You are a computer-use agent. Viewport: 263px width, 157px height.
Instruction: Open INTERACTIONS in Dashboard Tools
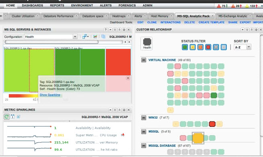171,22
